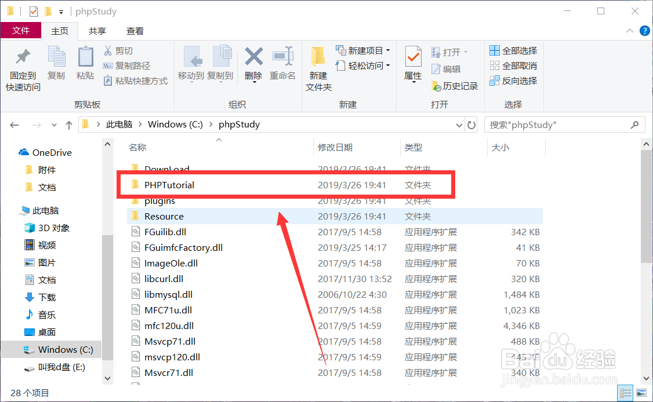Open the File menu tab
Screen dimensions: 653x402
coord(21,30)
